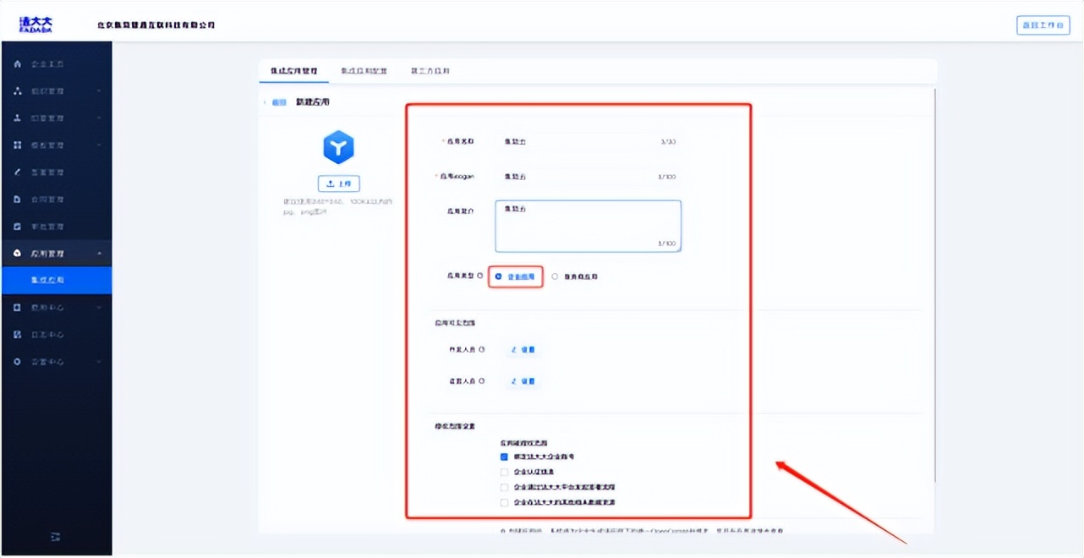Collapse the 应用管理 sidebar section

(x=101, y=253)
